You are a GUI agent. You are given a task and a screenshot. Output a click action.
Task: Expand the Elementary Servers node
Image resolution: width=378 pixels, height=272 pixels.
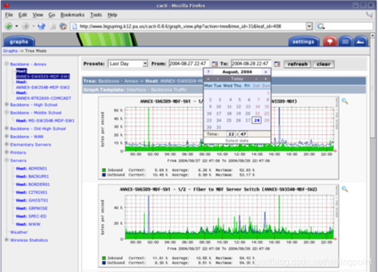pos(7,144)
